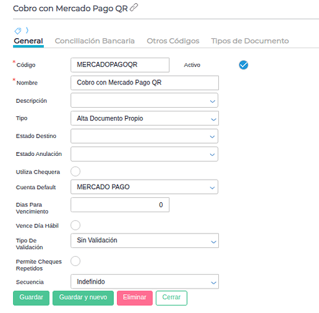Expand the Estado Anulación dropdown
Screen dimensions: 319x313
[144, 154]
